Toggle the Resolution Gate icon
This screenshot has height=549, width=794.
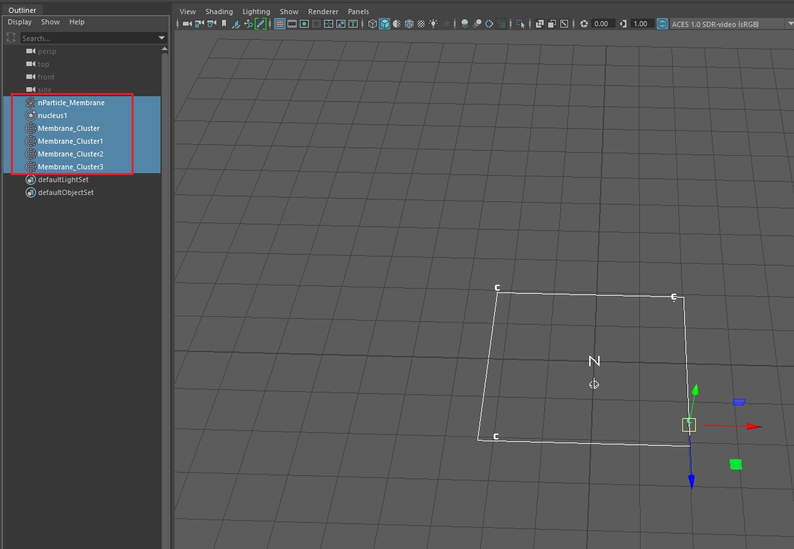[304, 24]
